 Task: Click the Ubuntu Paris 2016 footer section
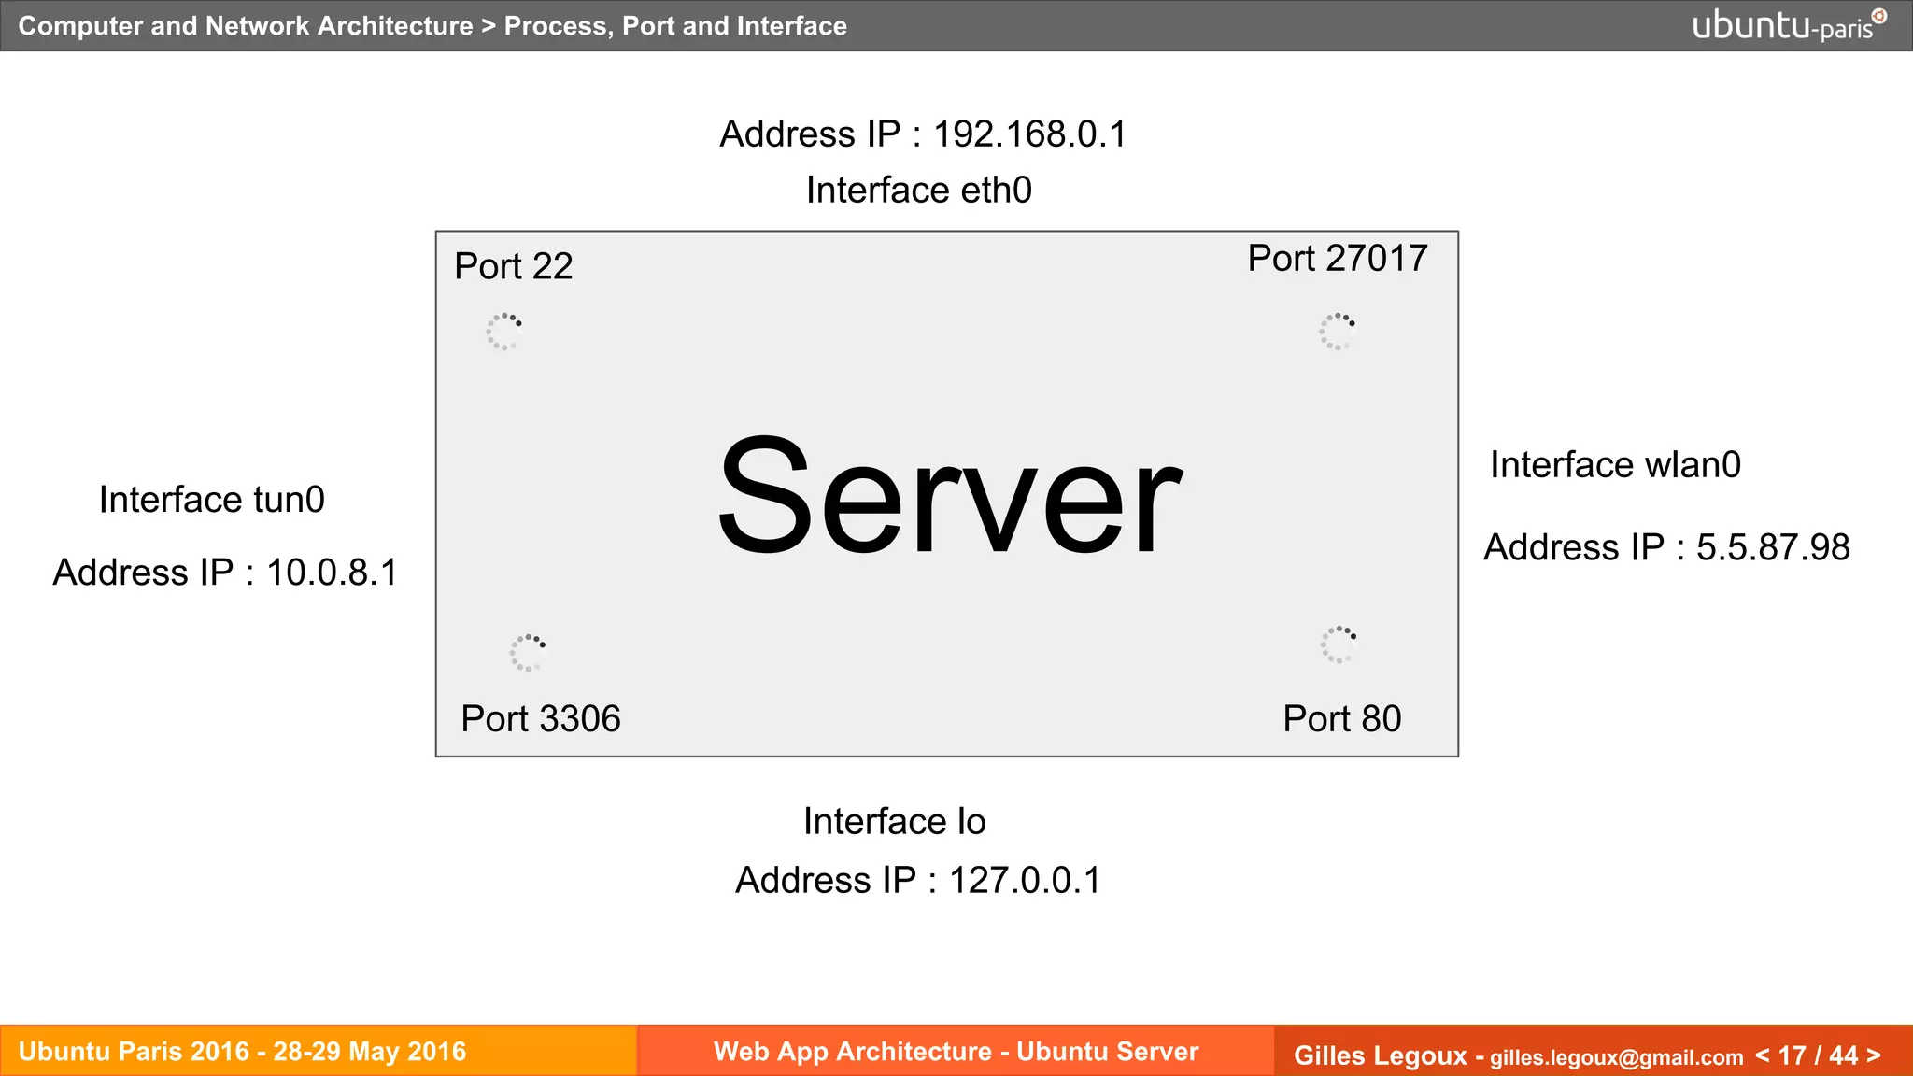click(x=243, y=1052)
